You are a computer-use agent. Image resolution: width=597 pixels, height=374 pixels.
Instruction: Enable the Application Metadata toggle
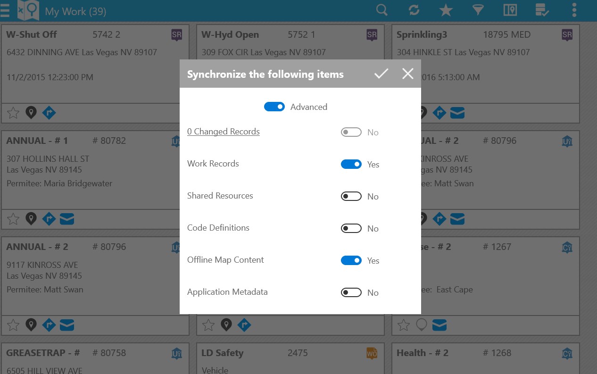(351, 292)
